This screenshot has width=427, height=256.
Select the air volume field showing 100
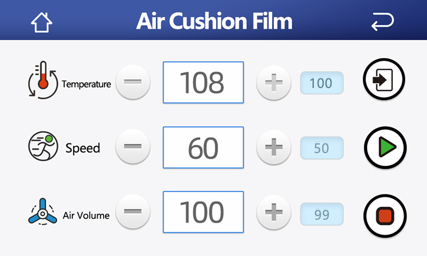203,212
